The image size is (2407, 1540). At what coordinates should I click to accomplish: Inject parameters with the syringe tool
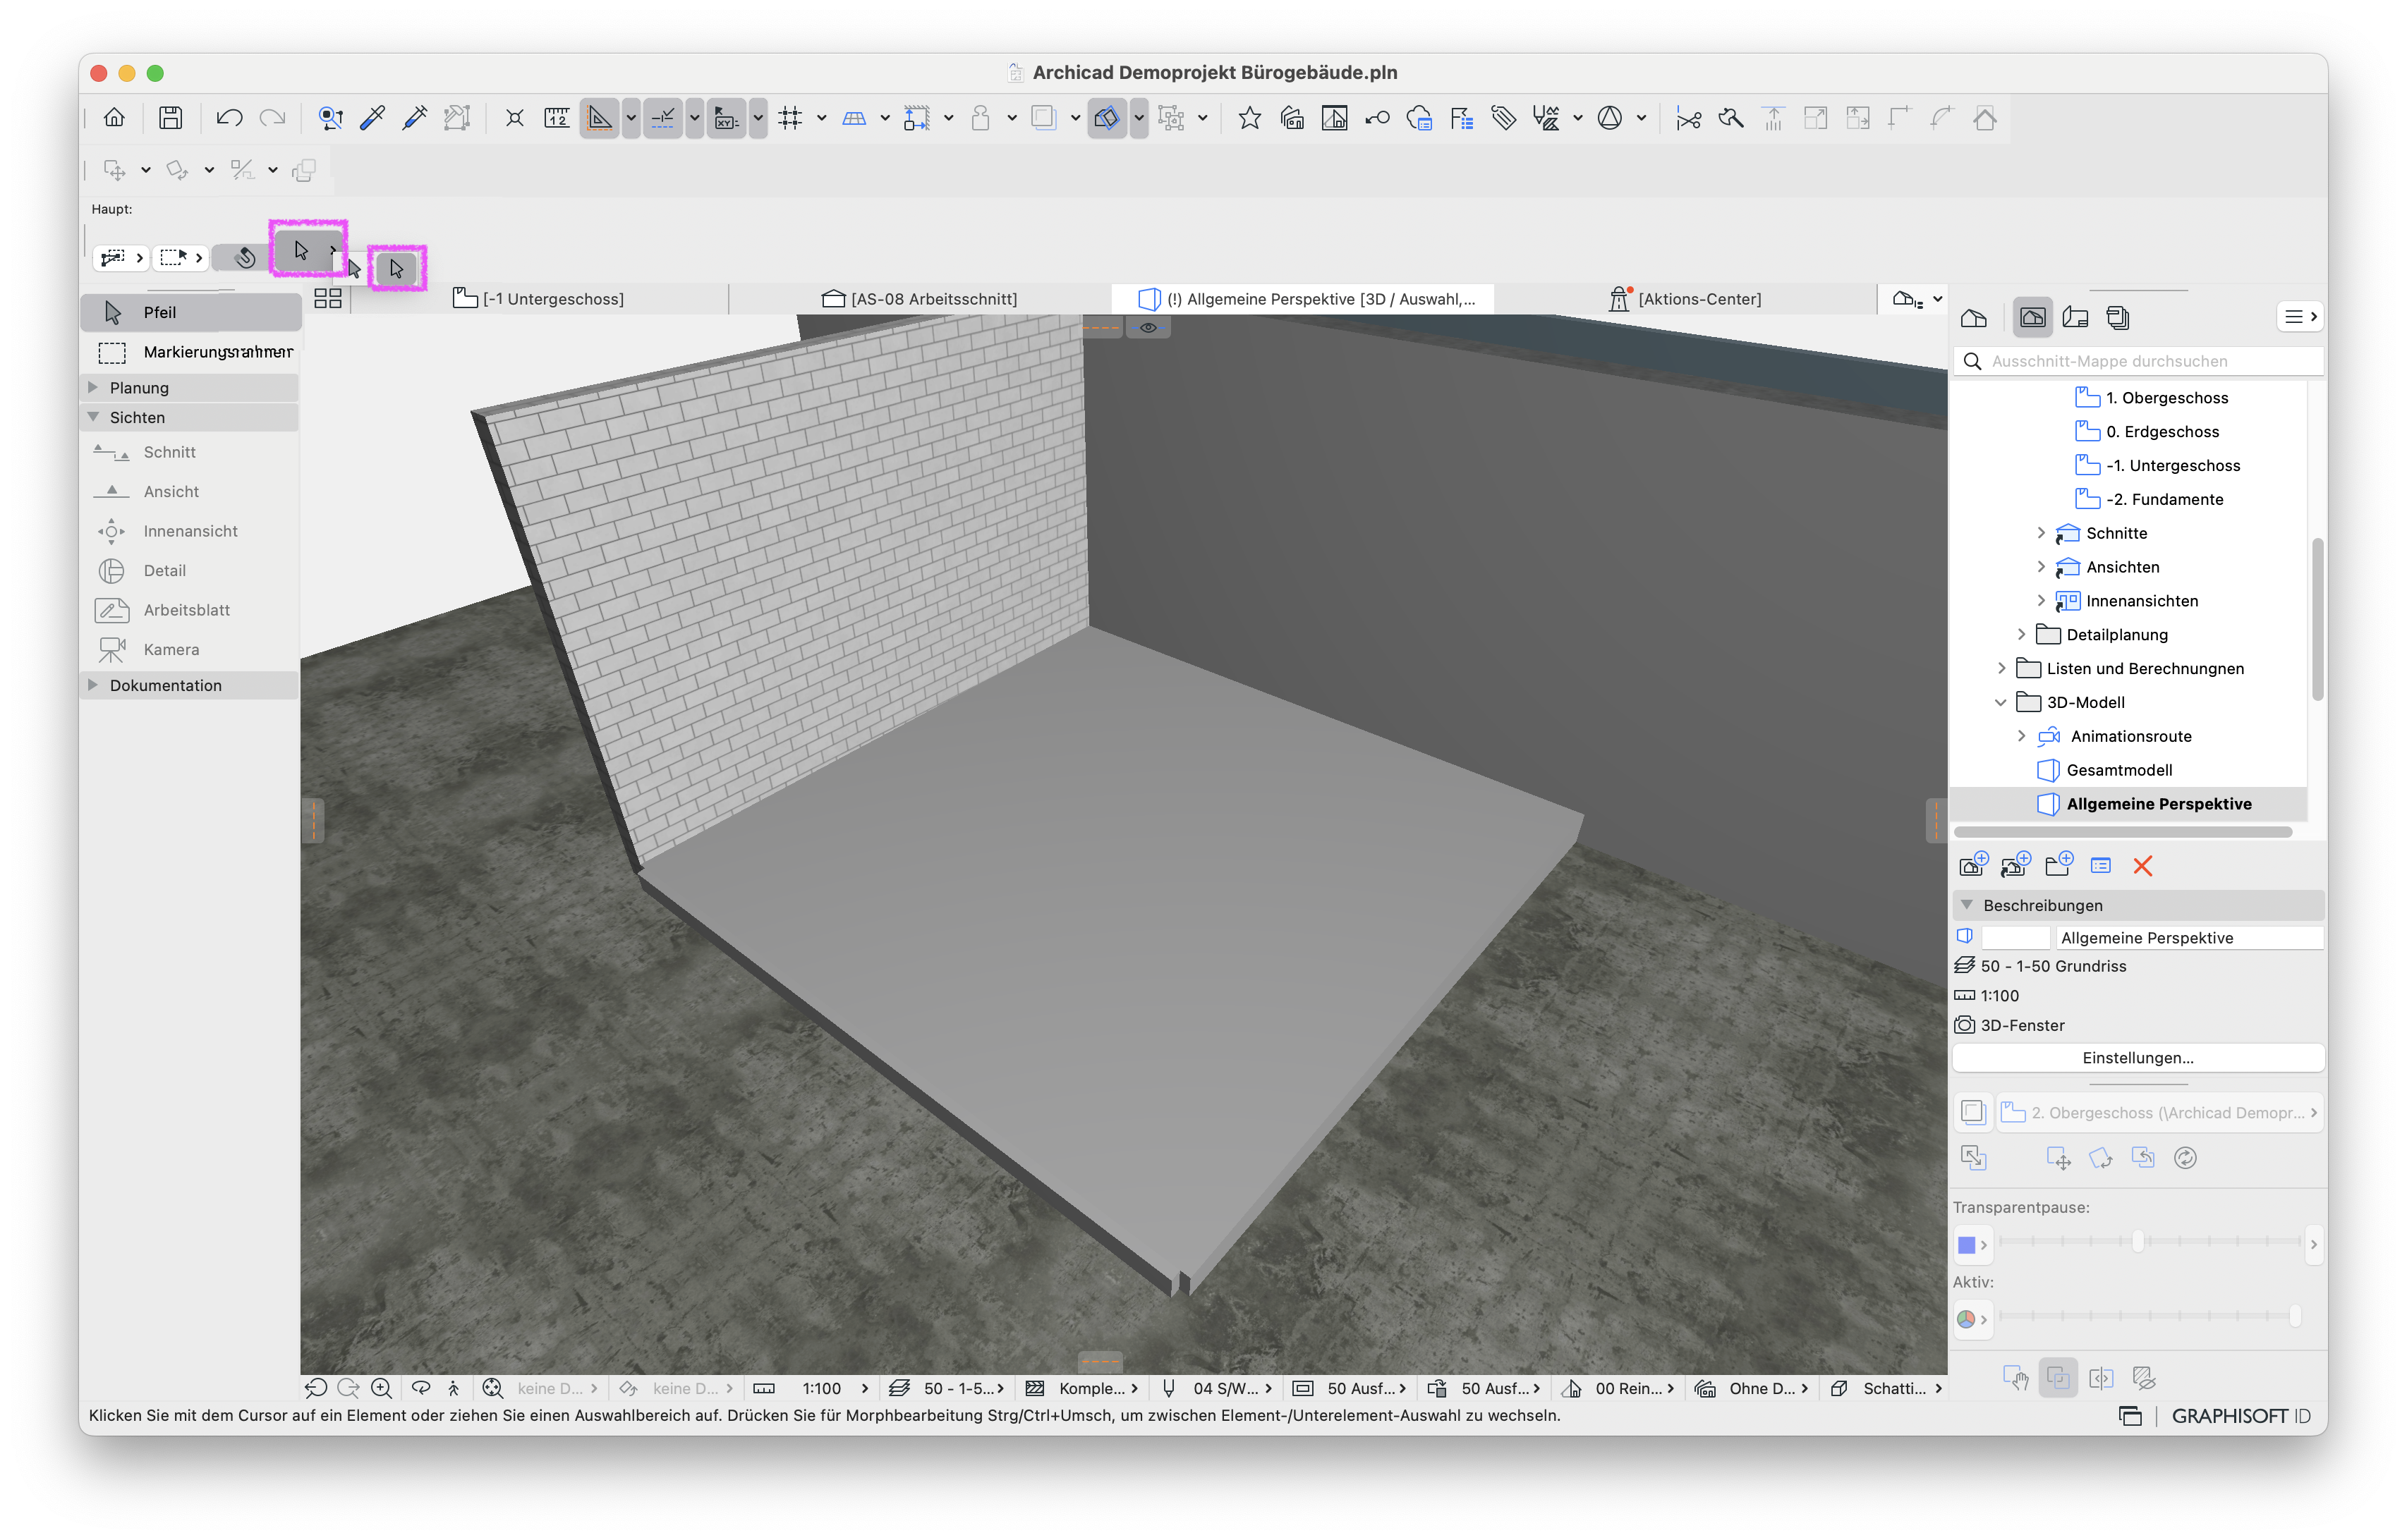pyautogui.click(x=414, y=118)
